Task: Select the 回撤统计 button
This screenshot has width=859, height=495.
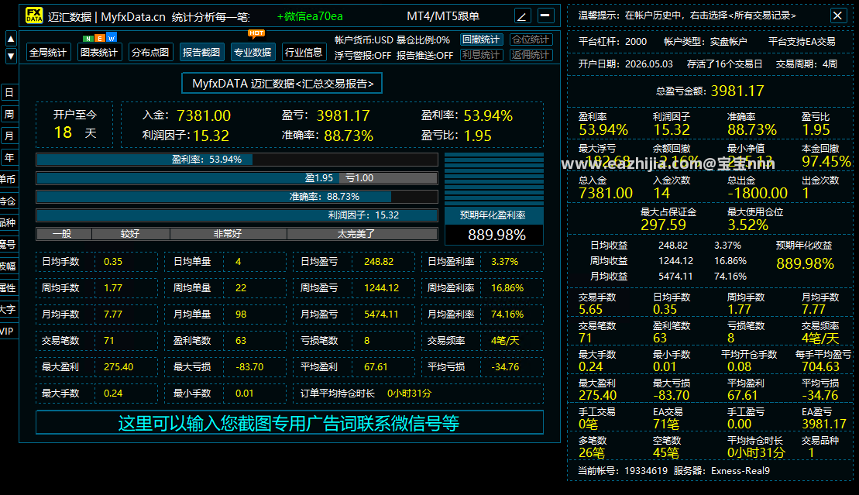Action: tap(481, 40)
